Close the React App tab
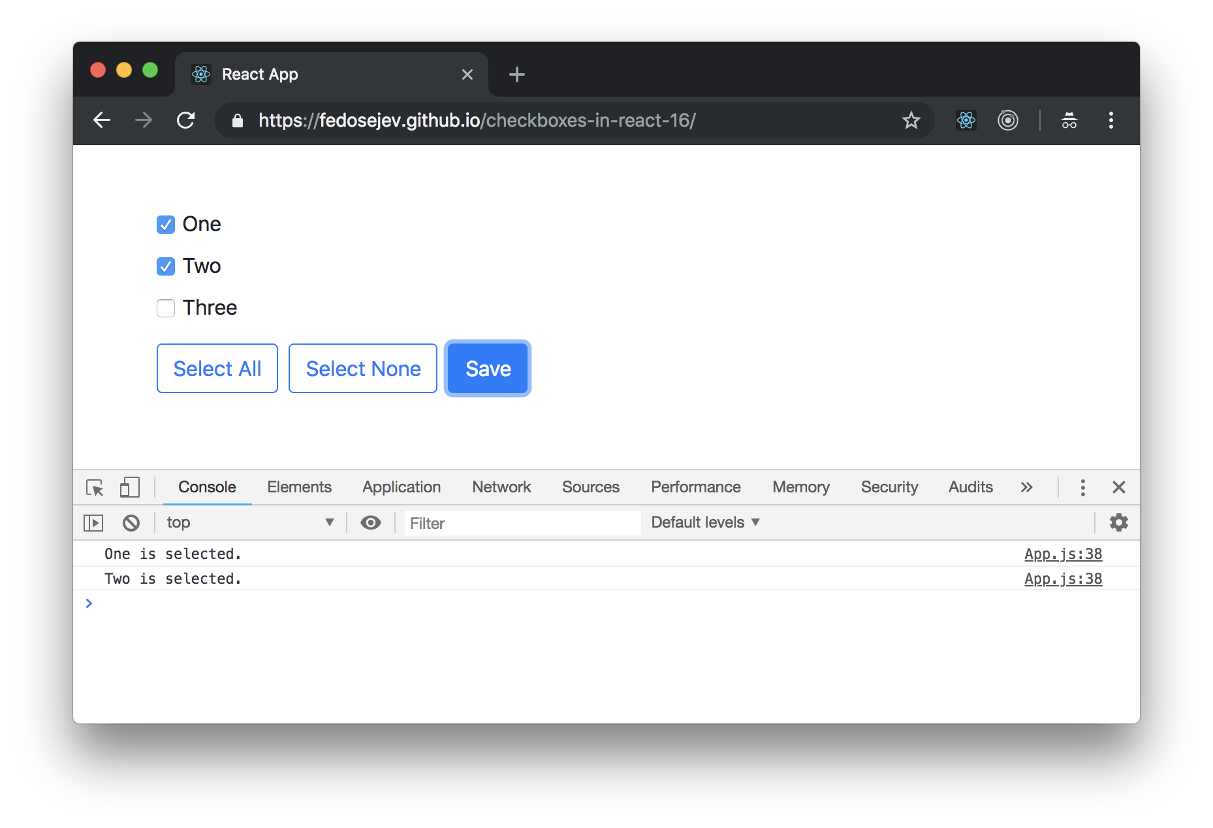This screenshot has width=1213, height=828. [467, 74]
